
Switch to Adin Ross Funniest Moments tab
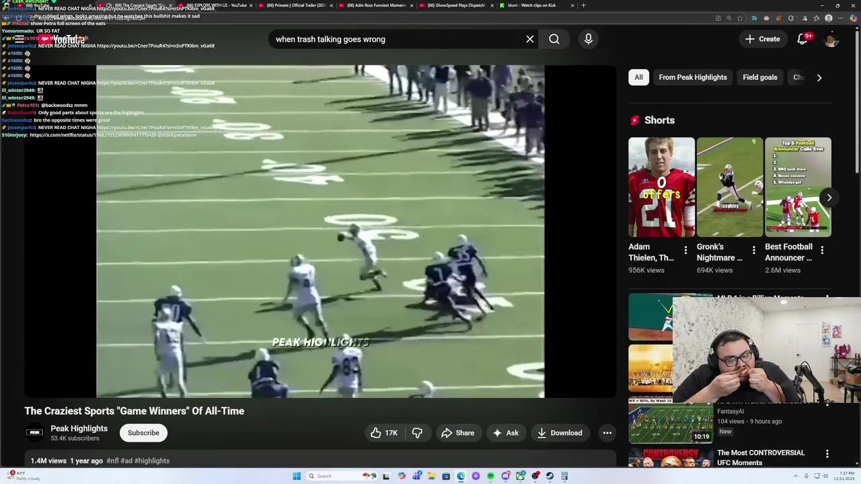click(377, 5)
